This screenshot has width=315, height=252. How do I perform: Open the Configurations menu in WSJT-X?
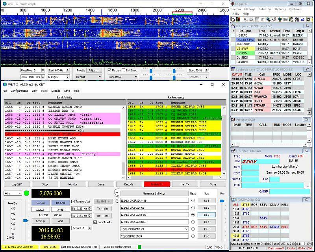coord(19,91)
